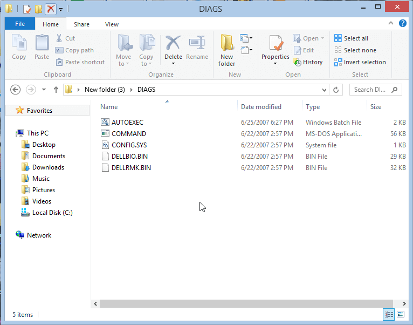413x325 pixels.
Task: Click the Copy icon in Clipboard group
Action: click(19, 43)
